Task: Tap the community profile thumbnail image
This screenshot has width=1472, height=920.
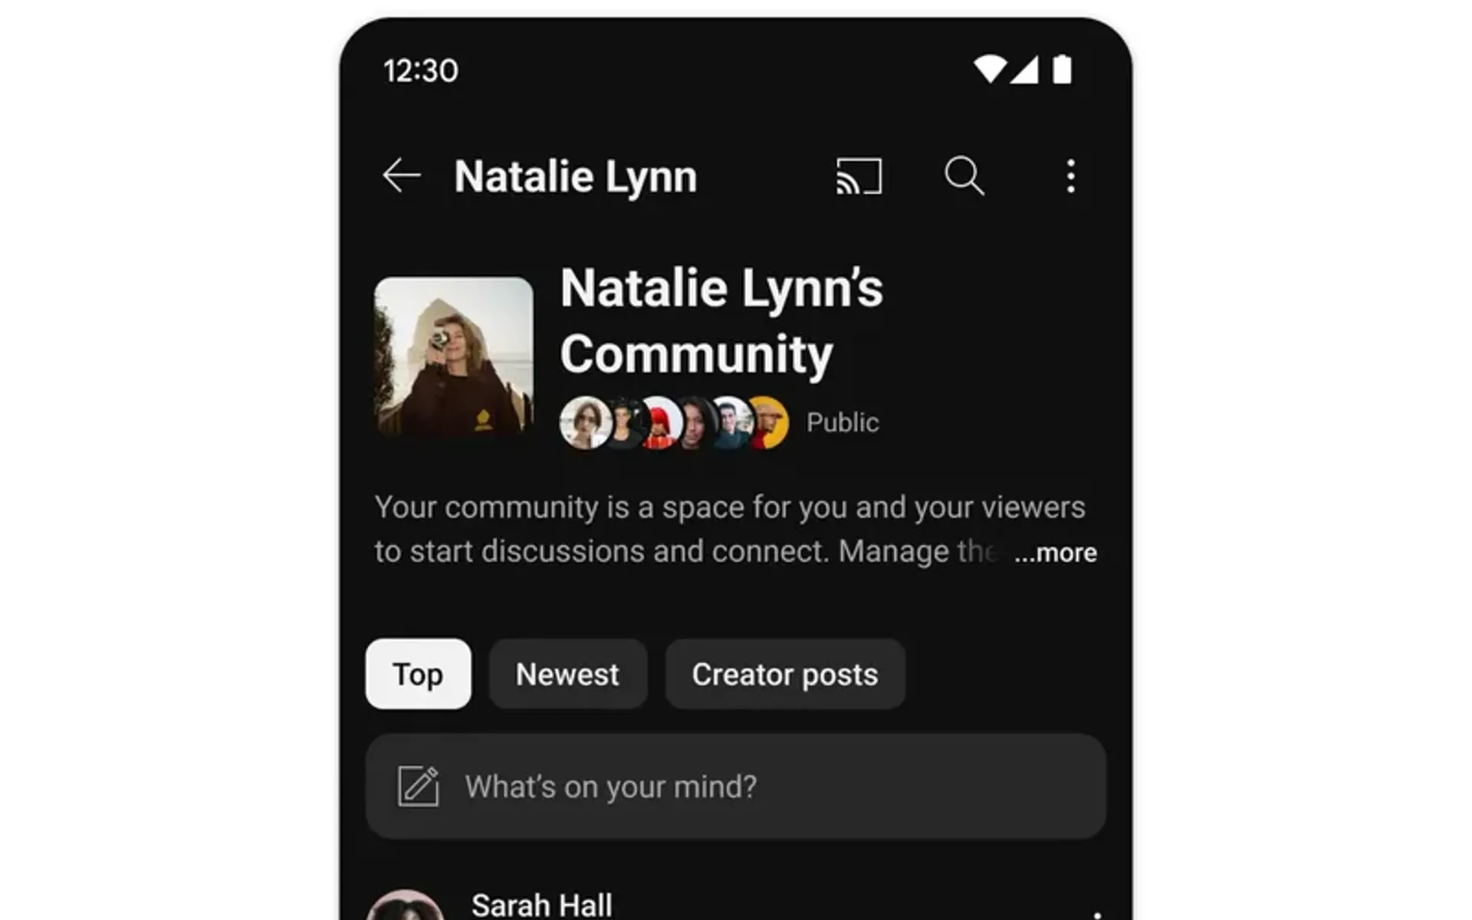Action: (x=455, y=354)
